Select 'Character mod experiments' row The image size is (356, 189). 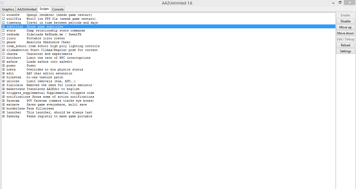coord(168,54)
